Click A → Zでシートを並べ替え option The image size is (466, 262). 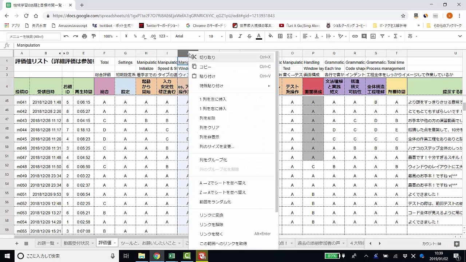222,183
